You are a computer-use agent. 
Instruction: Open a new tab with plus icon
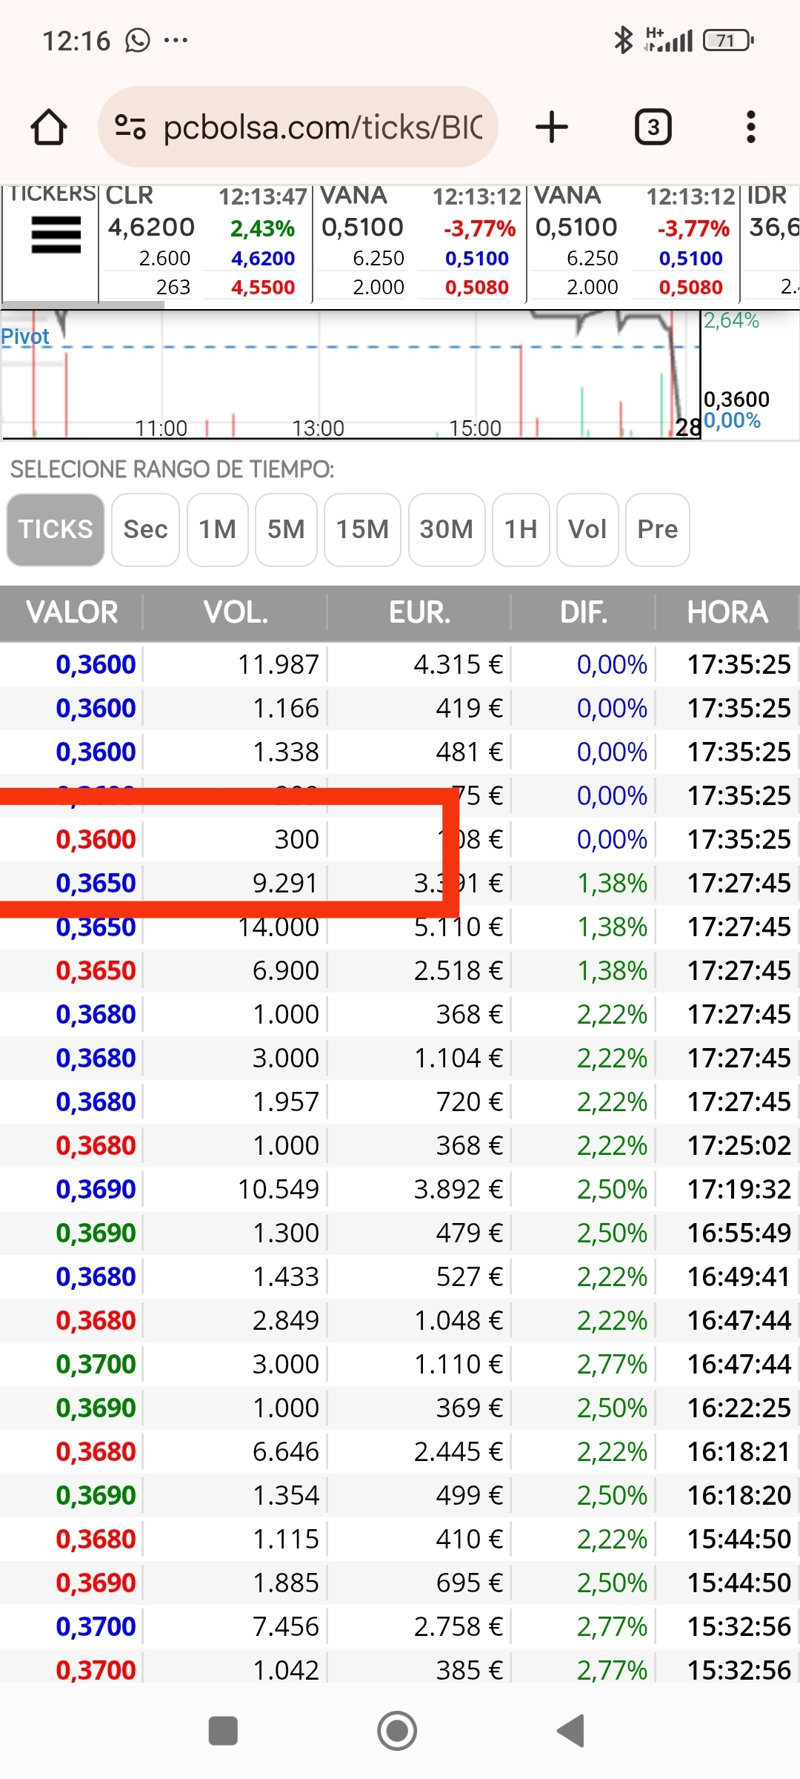[552, 127]
